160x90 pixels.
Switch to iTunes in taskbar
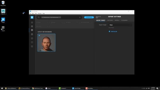click(51, 88)
